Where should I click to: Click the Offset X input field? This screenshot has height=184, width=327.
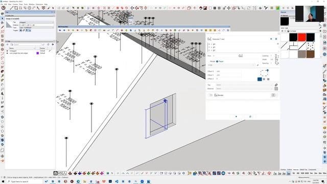[228, 72]
